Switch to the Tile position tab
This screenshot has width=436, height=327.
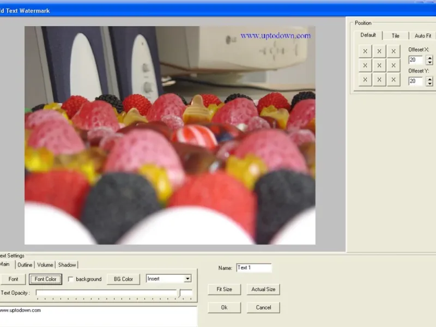pyautogui.click(x=396, y=35)
